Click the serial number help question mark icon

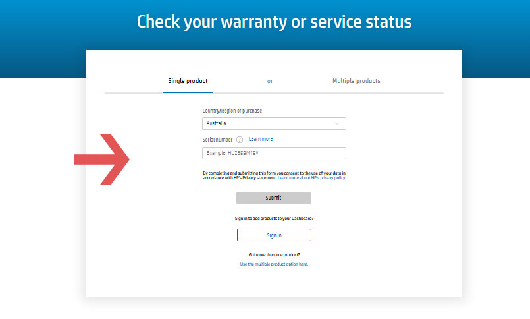pos(239,140)
